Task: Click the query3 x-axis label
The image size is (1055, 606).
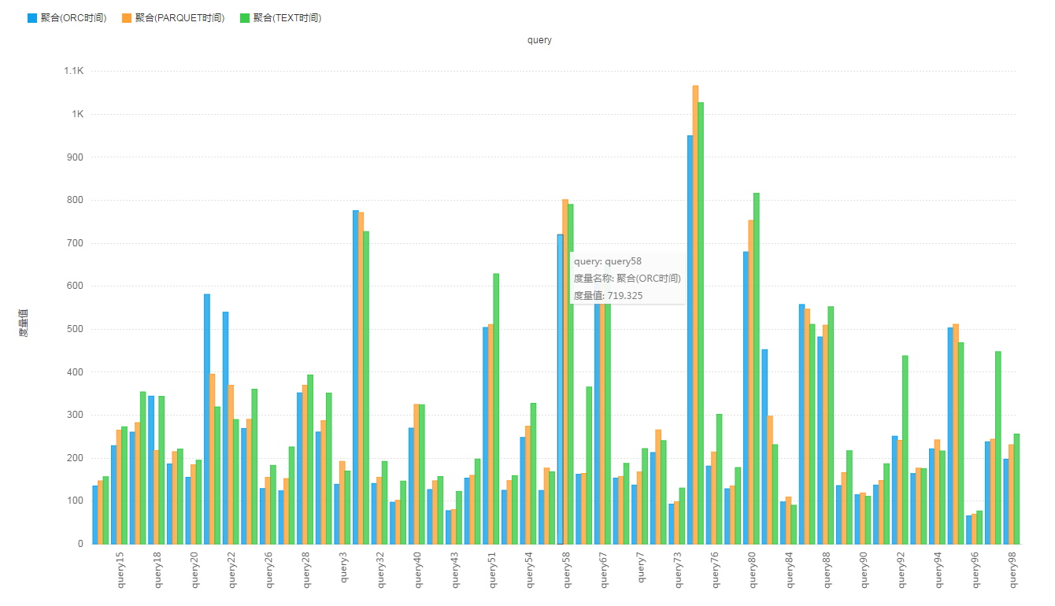Action: click(344, 567)
